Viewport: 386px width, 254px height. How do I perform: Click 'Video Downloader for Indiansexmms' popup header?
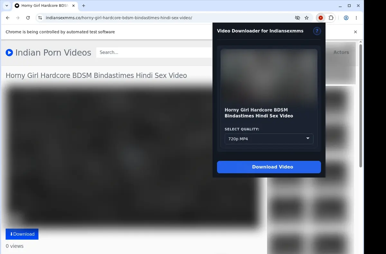pyautogui.click(x=260, y=31)
